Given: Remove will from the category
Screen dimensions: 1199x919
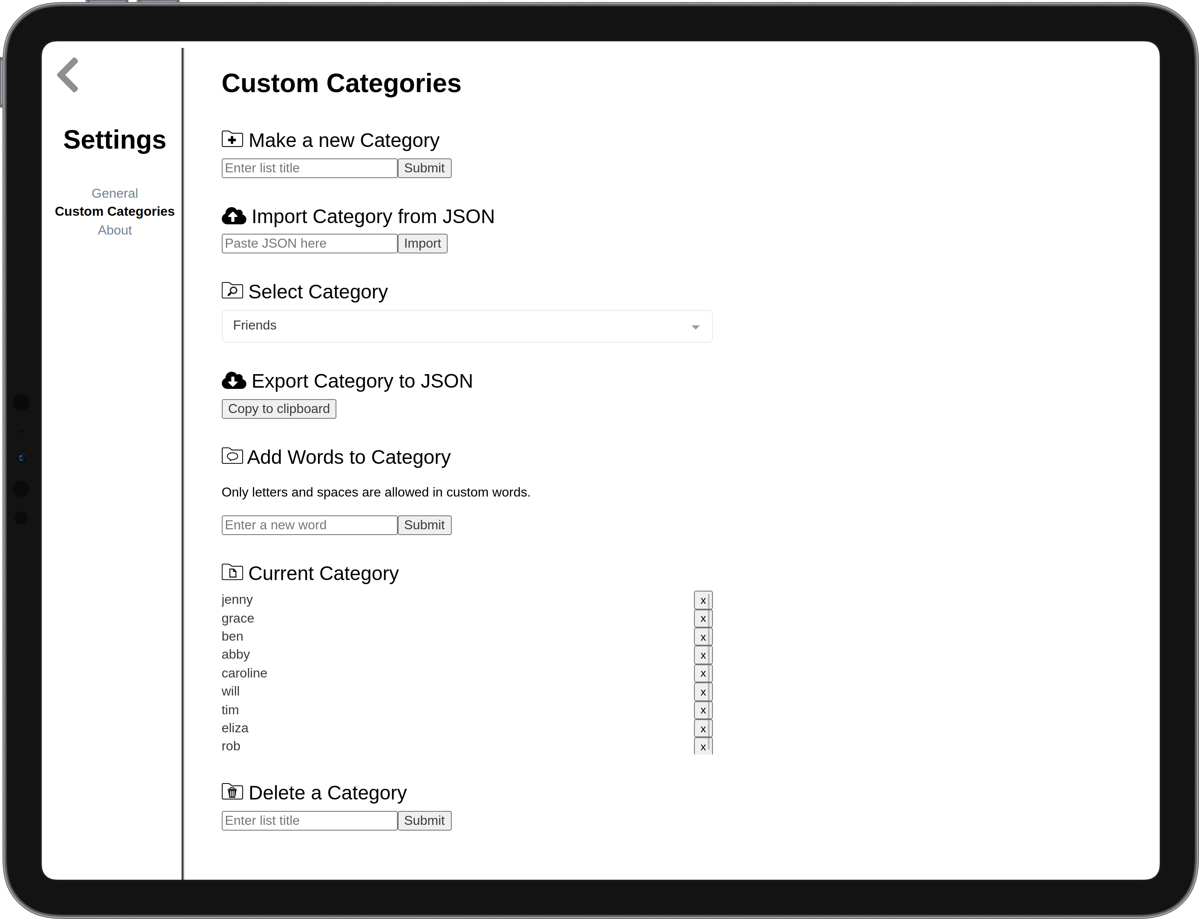Looking at the screenshot, I should click(703, 692).
